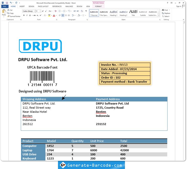Apply the Subtitle style
The image size is (187, 169).
click(143, 13)
